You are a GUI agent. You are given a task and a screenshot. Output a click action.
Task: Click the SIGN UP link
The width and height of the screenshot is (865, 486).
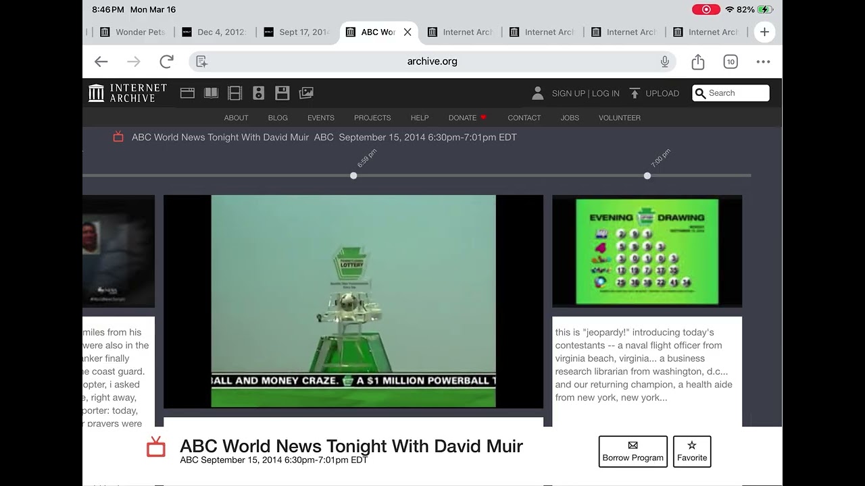[x=568, y=94]
